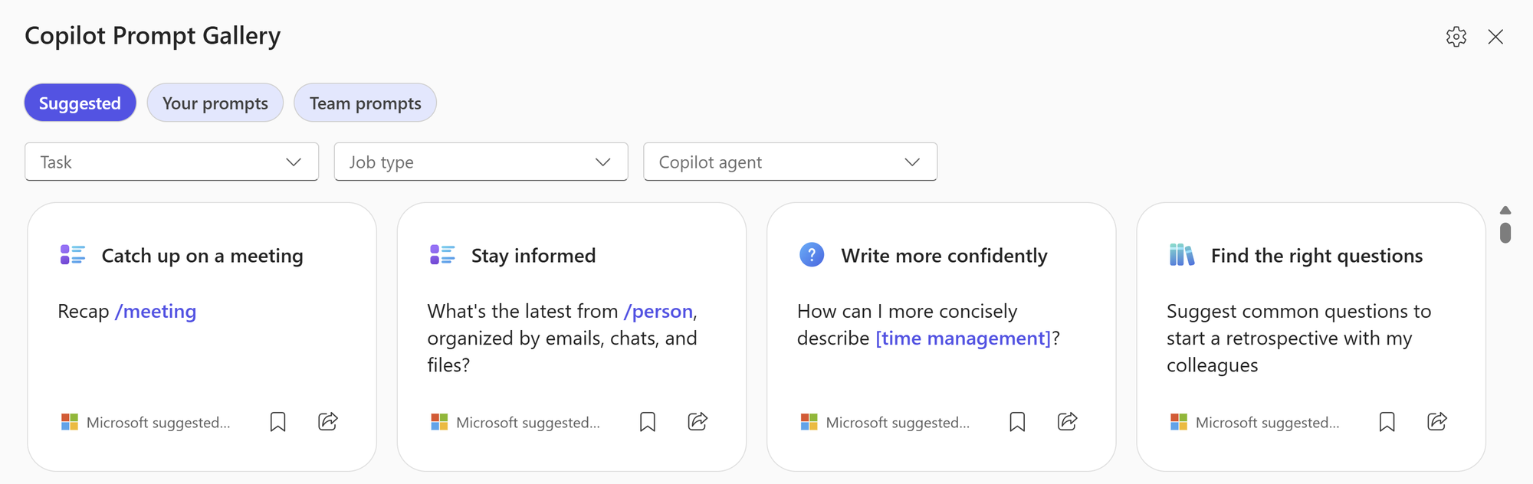Switch to the Your prompts tab
Image resolution: width=1533 pixels, height=484 pixels.
point(215,103)
